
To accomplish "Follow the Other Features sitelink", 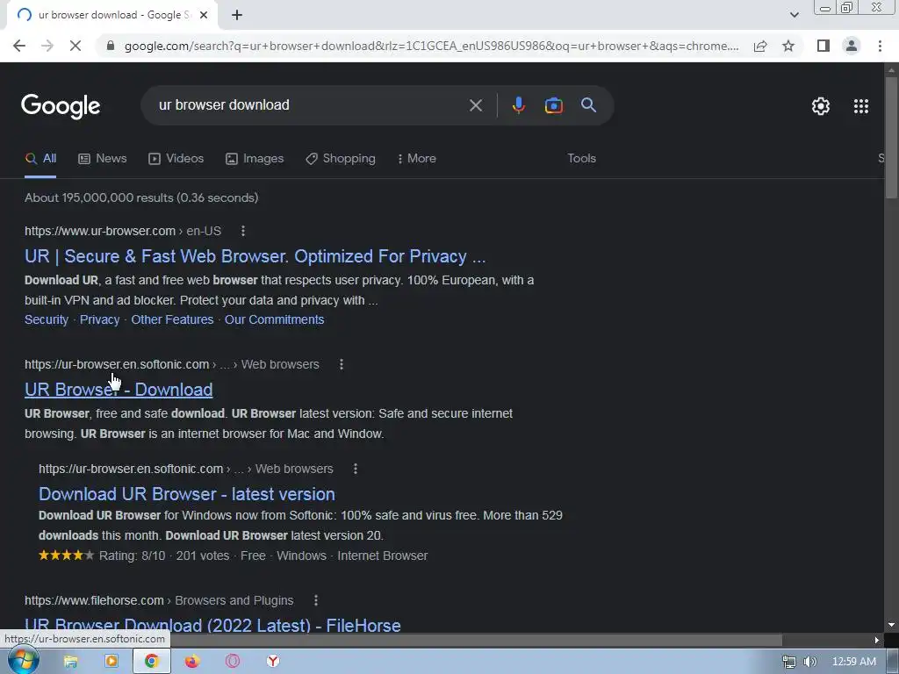I will [172, 319].
